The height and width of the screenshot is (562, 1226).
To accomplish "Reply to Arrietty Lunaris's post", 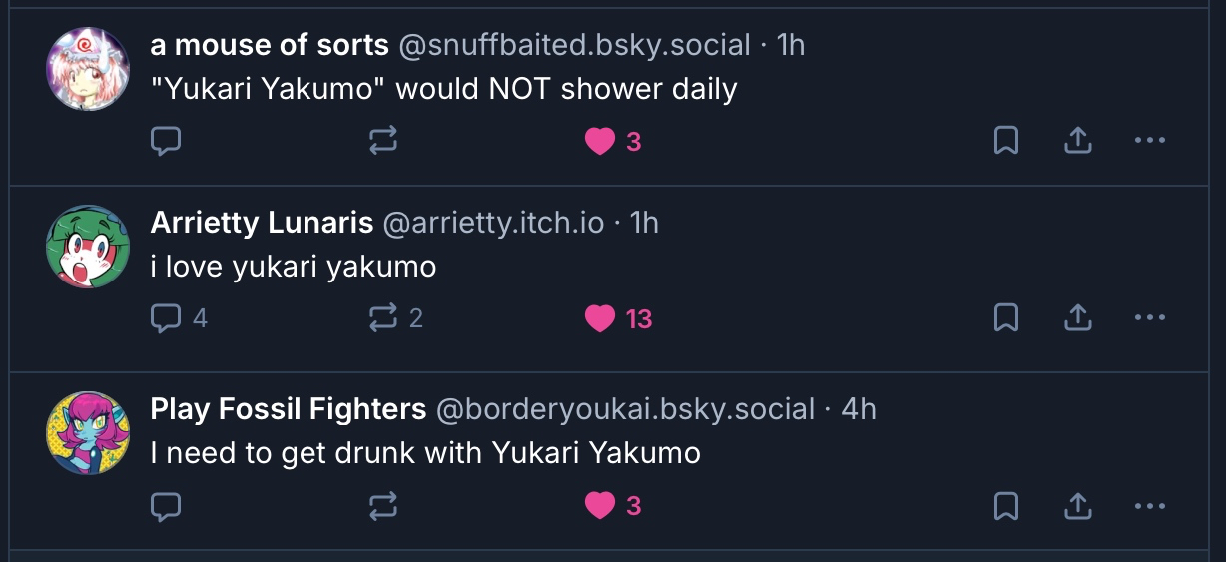I will [x=166, y=318].
